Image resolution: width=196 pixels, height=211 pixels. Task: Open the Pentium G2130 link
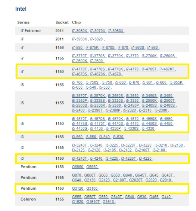pos(90,180)
